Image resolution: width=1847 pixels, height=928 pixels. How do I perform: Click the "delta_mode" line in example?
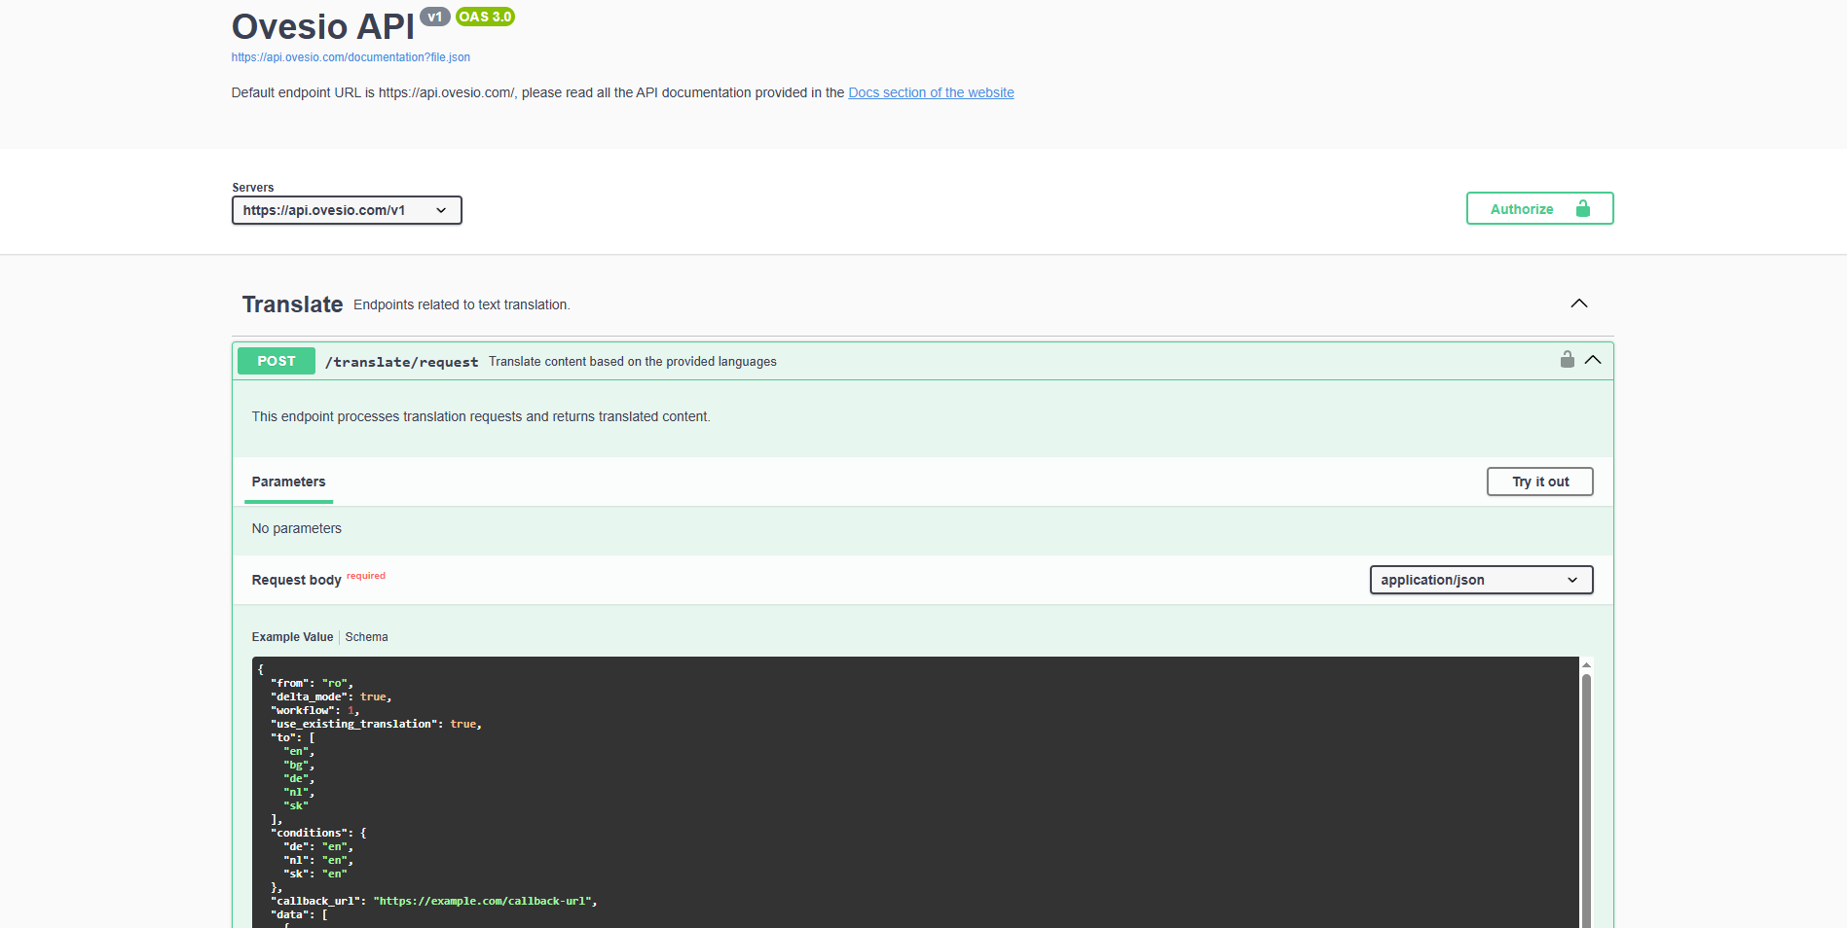click(331, 696)
